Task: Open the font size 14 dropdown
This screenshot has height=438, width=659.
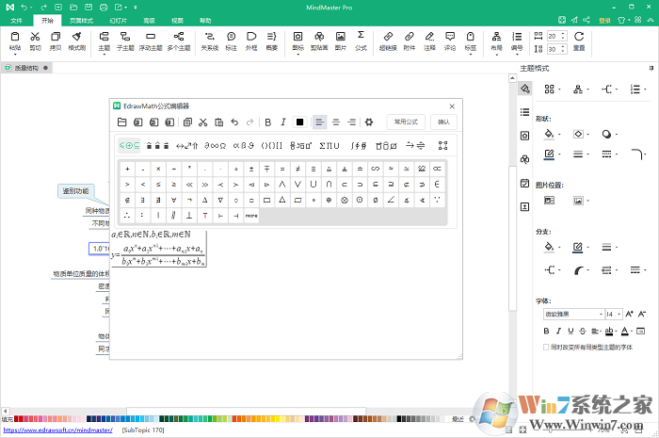Action: point(619,314)
